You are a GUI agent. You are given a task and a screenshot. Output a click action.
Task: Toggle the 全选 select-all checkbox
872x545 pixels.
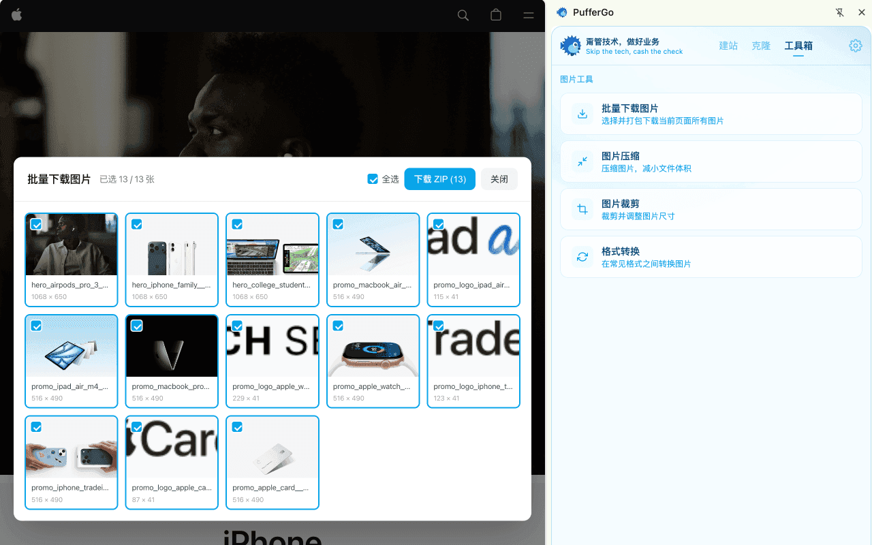coord(373,179)
